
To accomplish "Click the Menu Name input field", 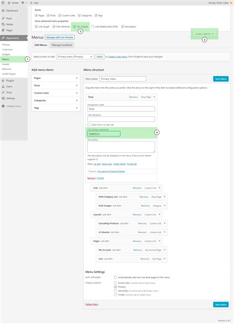I will pos(123,79).
